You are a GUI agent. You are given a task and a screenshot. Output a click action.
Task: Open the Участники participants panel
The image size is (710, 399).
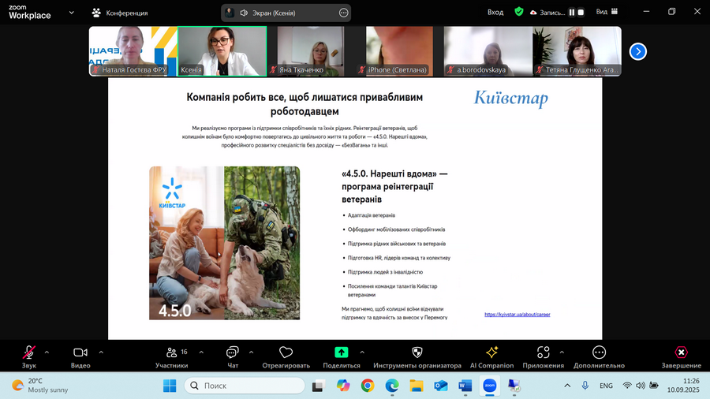(x=171, y=353)
